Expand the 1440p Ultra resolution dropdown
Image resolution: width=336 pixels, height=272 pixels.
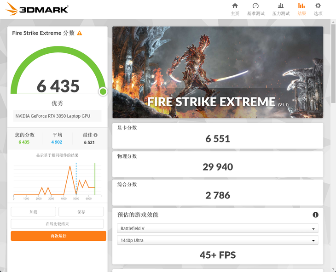pos(218,240)
